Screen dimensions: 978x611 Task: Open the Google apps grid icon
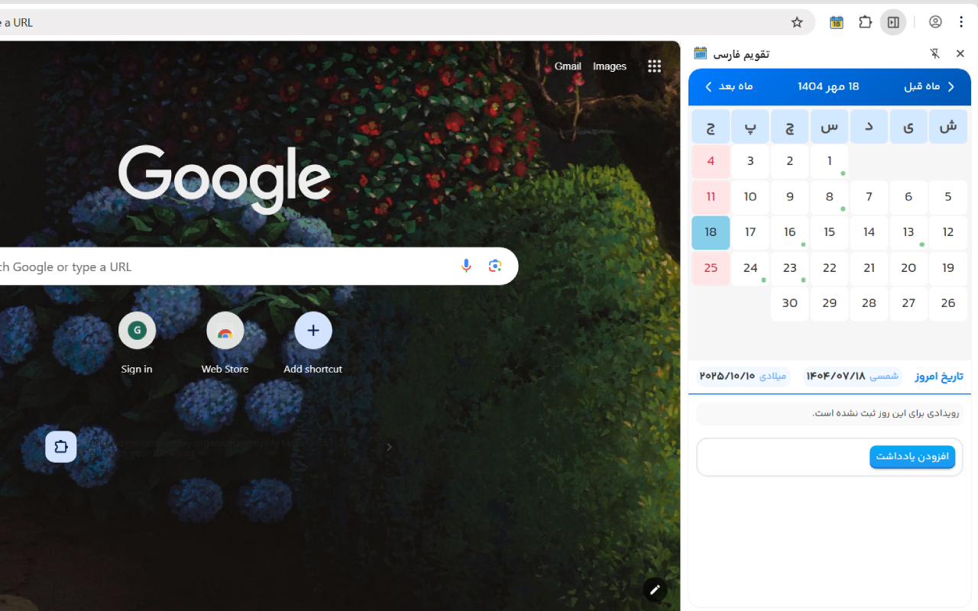654,66
